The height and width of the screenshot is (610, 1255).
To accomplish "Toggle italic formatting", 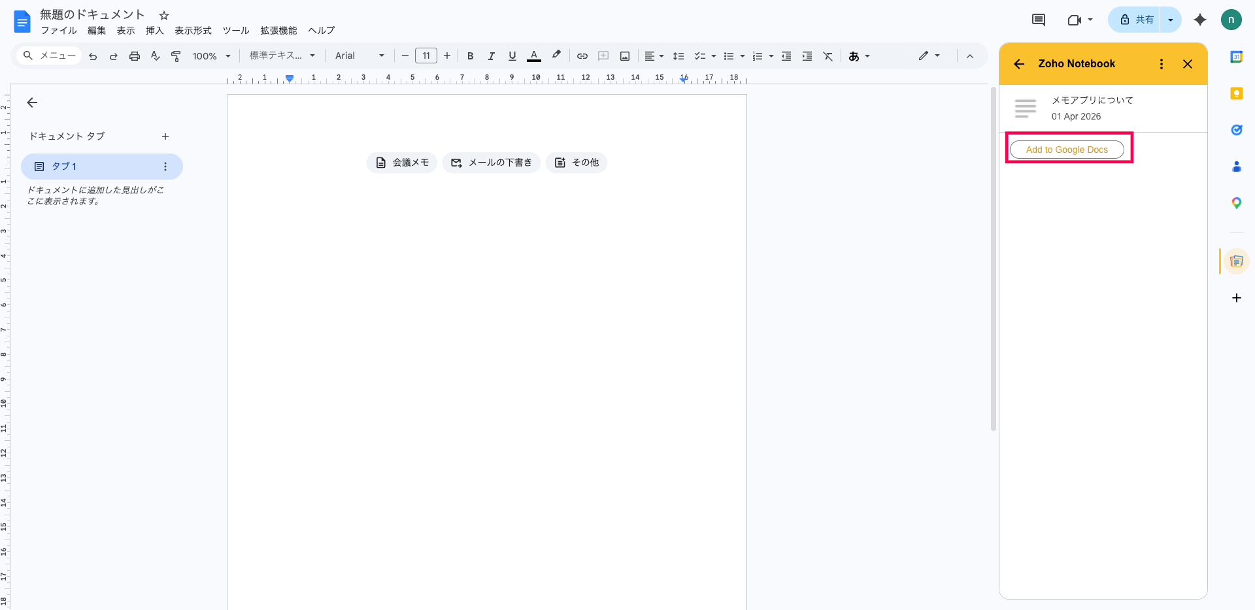I will (491, 56).
